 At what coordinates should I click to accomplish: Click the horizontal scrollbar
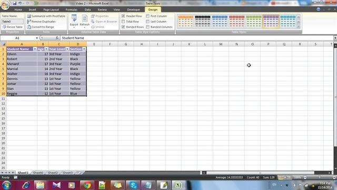pos(260,173)
